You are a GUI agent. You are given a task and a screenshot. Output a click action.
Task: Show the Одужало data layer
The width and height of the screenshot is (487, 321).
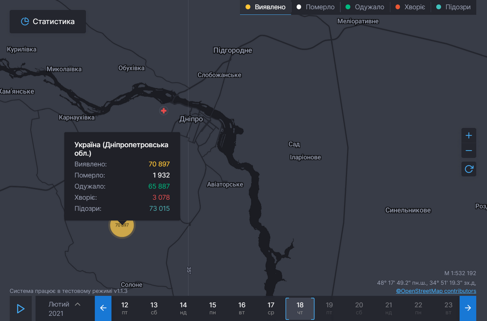[365, 7]
